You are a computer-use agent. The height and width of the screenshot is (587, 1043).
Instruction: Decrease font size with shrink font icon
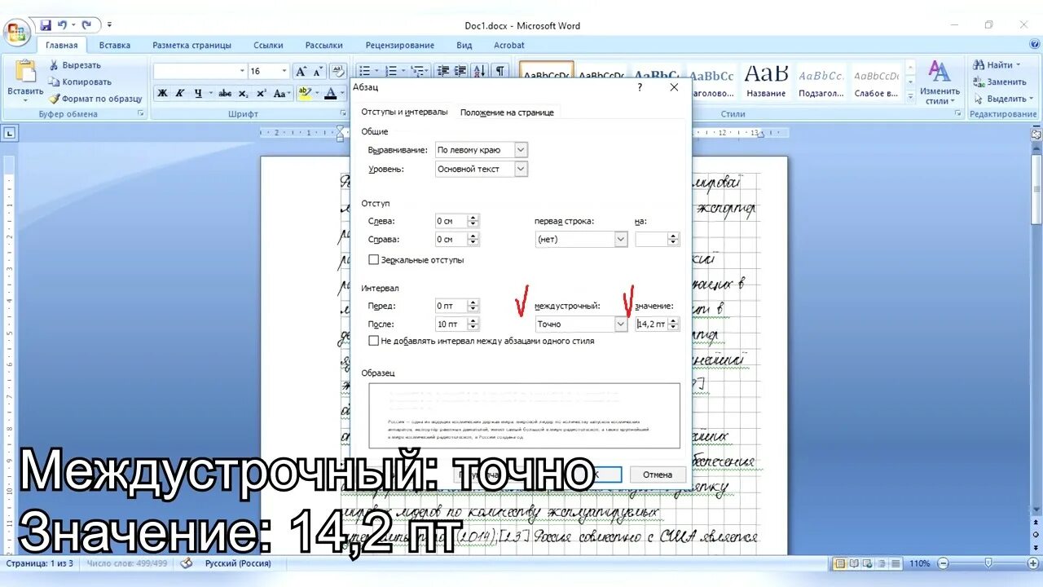(x=318, y=71)
